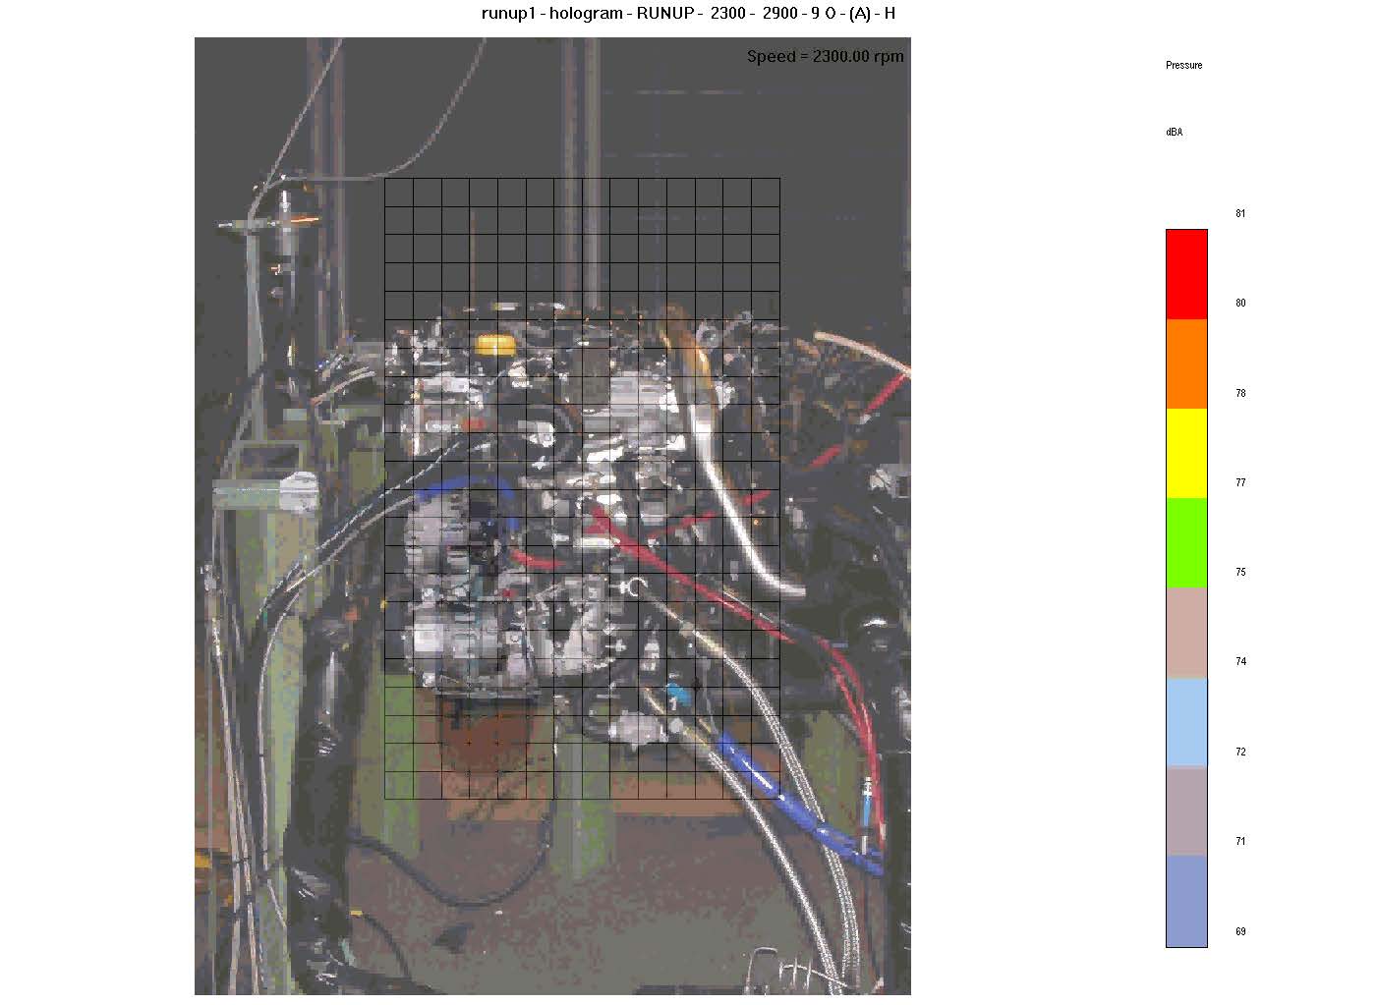Choose the light blue legend band
The width and height of the screenshot is (1378, 1005).
click(x=1185, y=722)
